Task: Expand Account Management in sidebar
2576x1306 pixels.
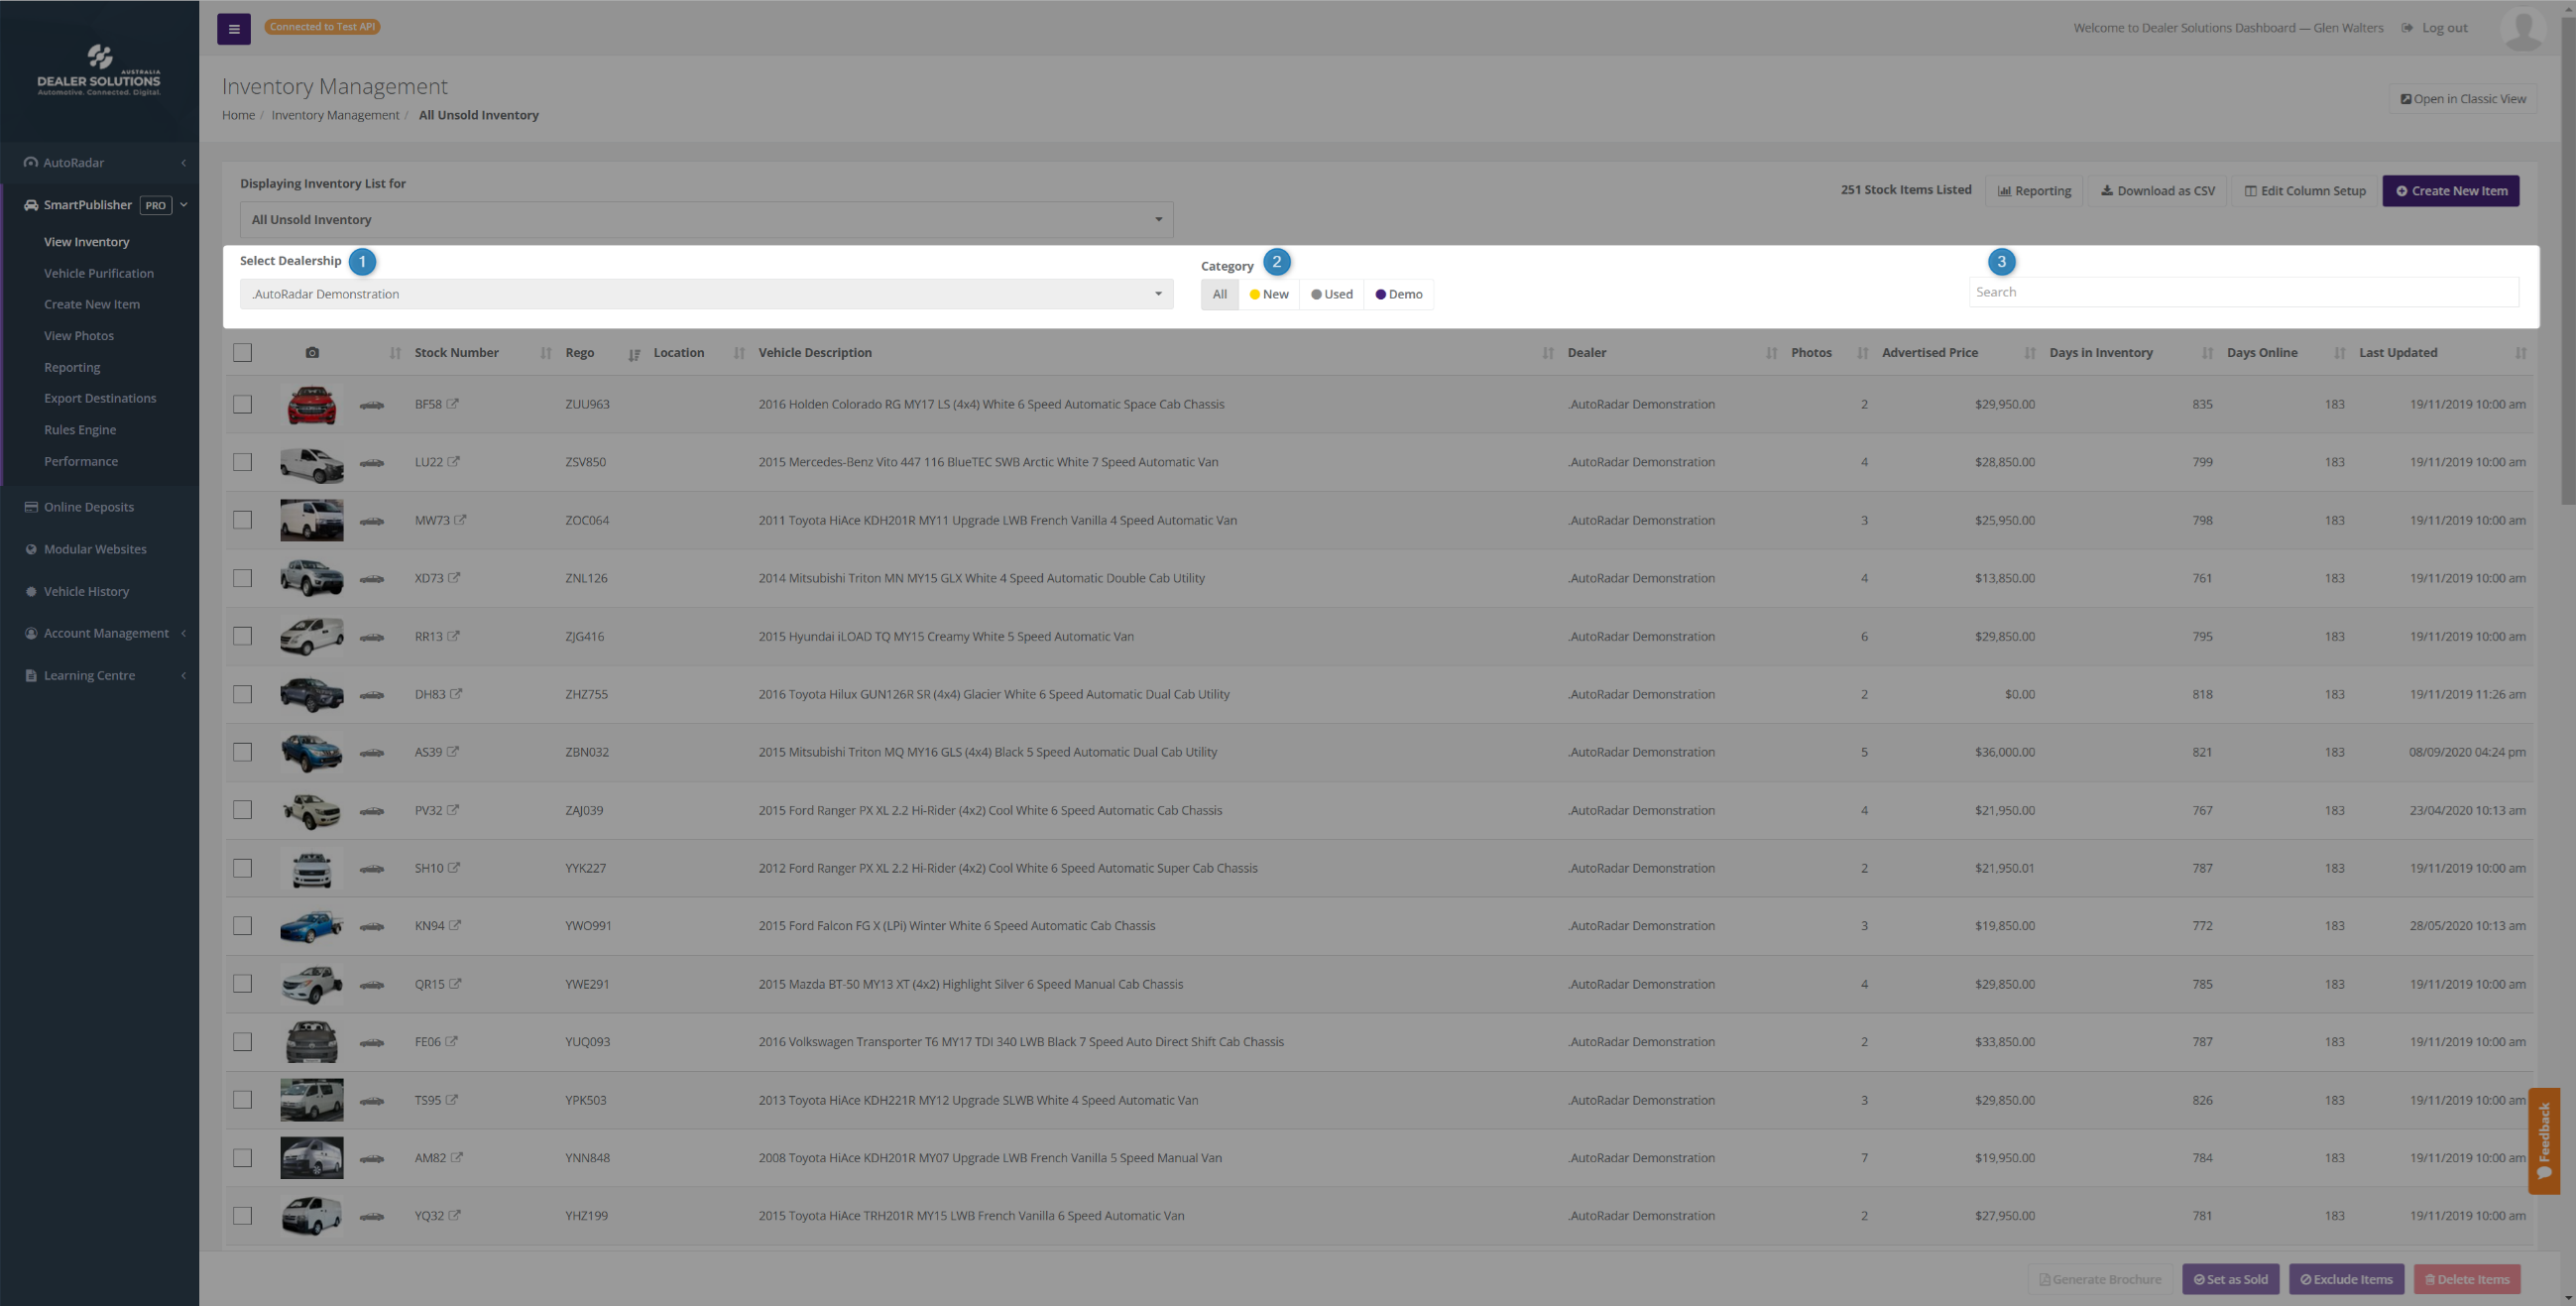Action: coord(100,633)
